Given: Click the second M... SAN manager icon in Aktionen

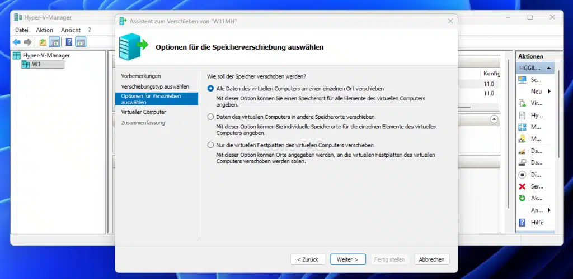Looking at the screenshot, I should pos(522,139).
